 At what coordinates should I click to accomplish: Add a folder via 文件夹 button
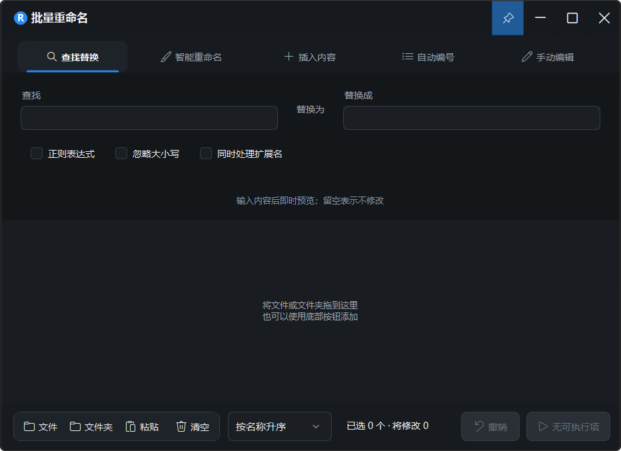point(91,426)
